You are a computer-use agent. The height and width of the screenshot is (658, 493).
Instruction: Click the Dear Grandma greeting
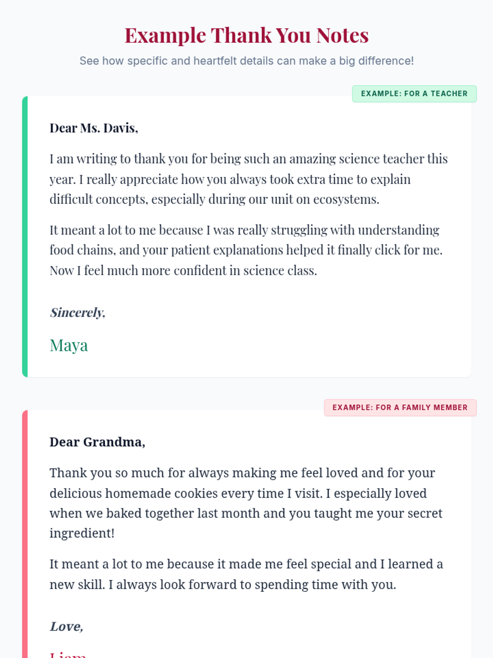point(97,442)
